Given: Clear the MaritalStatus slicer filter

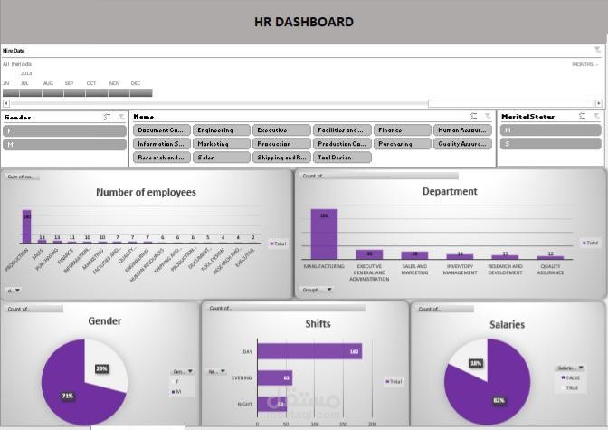Looking at the screenshot, I should pos(596,116).
